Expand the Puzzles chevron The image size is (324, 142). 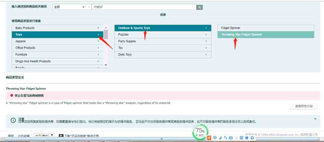[206, 35]
